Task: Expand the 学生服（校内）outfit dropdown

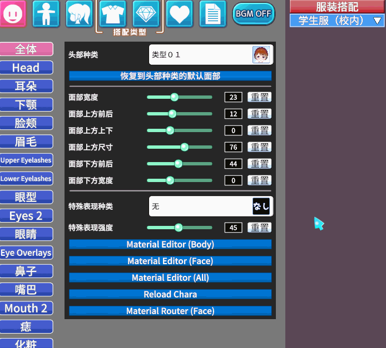Action: pyautogui.click(x=336, y=21)
